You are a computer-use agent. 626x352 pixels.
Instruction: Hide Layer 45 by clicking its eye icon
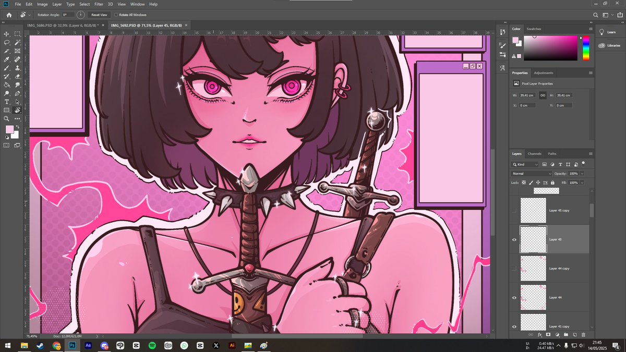pyautogui.click(x=514, y=239)
